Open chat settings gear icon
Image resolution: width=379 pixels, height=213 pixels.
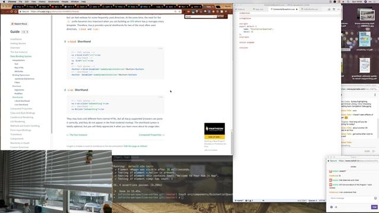point(332,207)
